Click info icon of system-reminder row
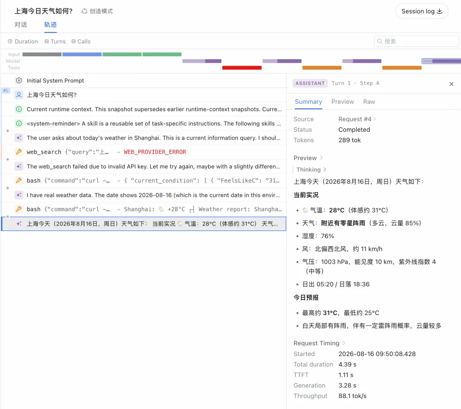Screen dimensions: 461x409 tap(19, 124)
